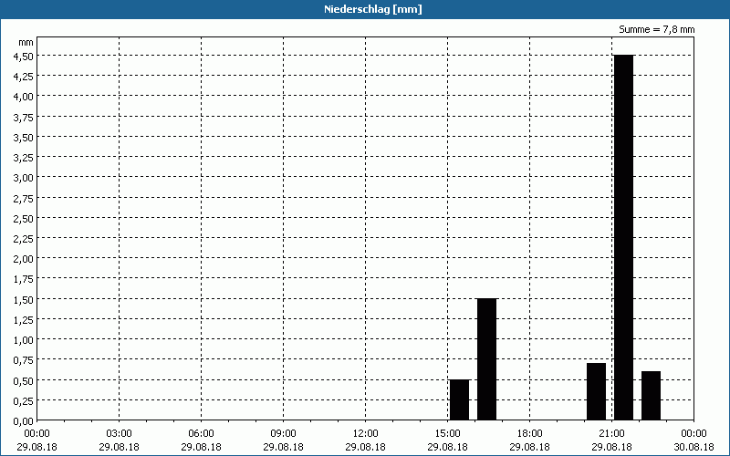The width and height of the screenshot is (730, 456).
Task: Click the 2,75 y-axis label
Action: click(24, 198)
